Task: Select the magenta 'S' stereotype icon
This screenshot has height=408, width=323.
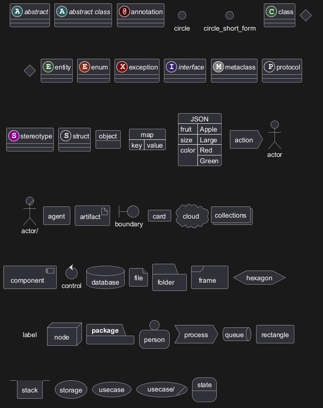Action: tap(14, 136)
